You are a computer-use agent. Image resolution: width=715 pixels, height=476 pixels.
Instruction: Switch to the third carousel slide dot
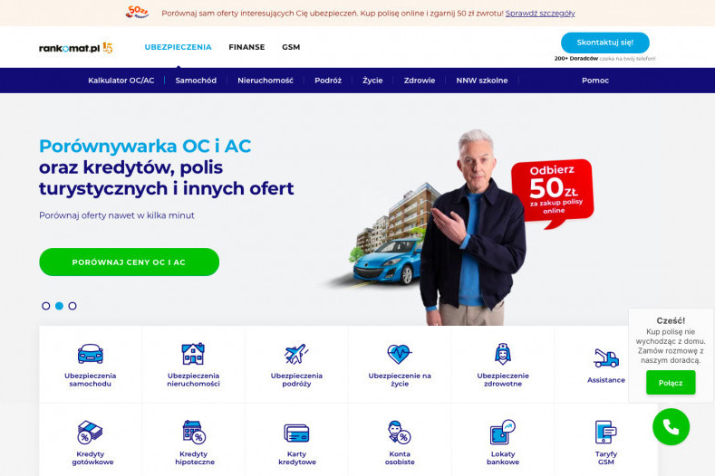[x=72, y=306]
